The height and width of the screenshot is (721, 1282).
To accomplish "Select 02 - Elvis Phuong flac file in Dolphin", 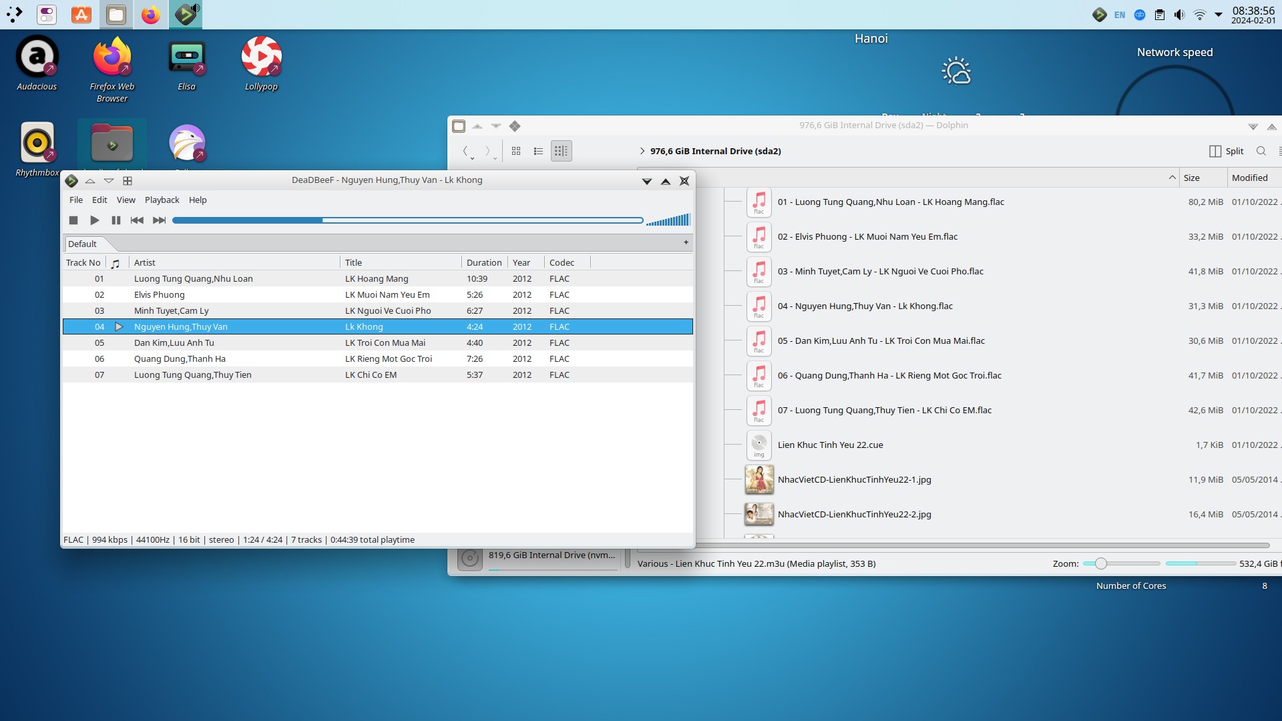I will click(x=867, y=236).
